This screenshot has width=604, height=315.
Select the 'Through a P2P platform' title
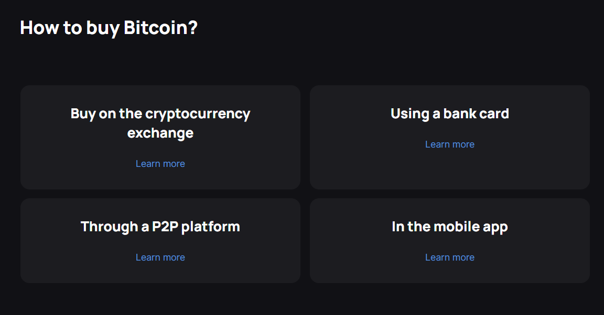tap(160, 227)
